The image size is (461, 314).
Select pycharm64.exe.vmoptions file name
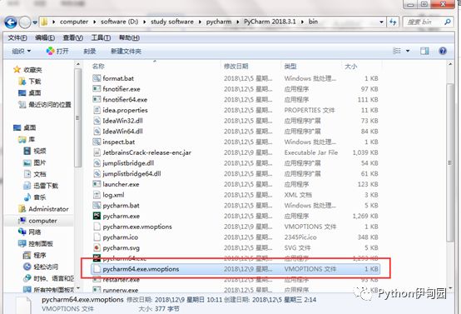(x=141, y=269)
